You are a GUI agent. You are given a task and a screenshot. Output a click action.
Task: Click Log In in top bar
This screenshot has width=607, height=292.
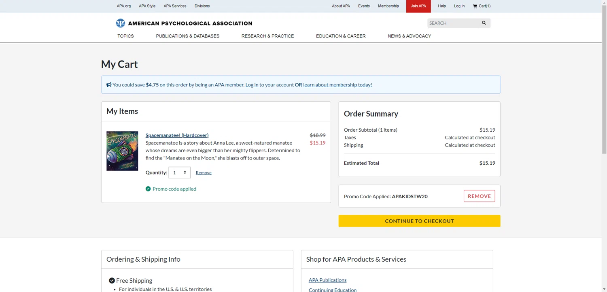459,6
